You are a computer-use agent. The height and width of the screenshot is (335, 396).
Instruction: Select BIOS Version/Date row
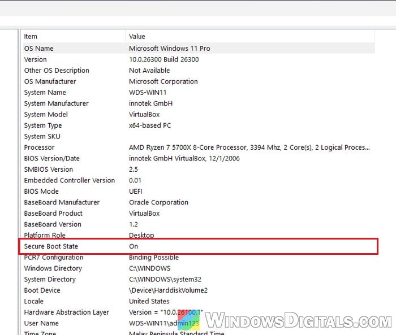tap(199, 158)
